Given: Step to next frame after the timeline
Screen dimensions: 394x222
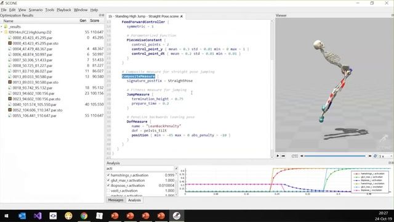Looking at the screenshot, I should (x=369, y=156).
